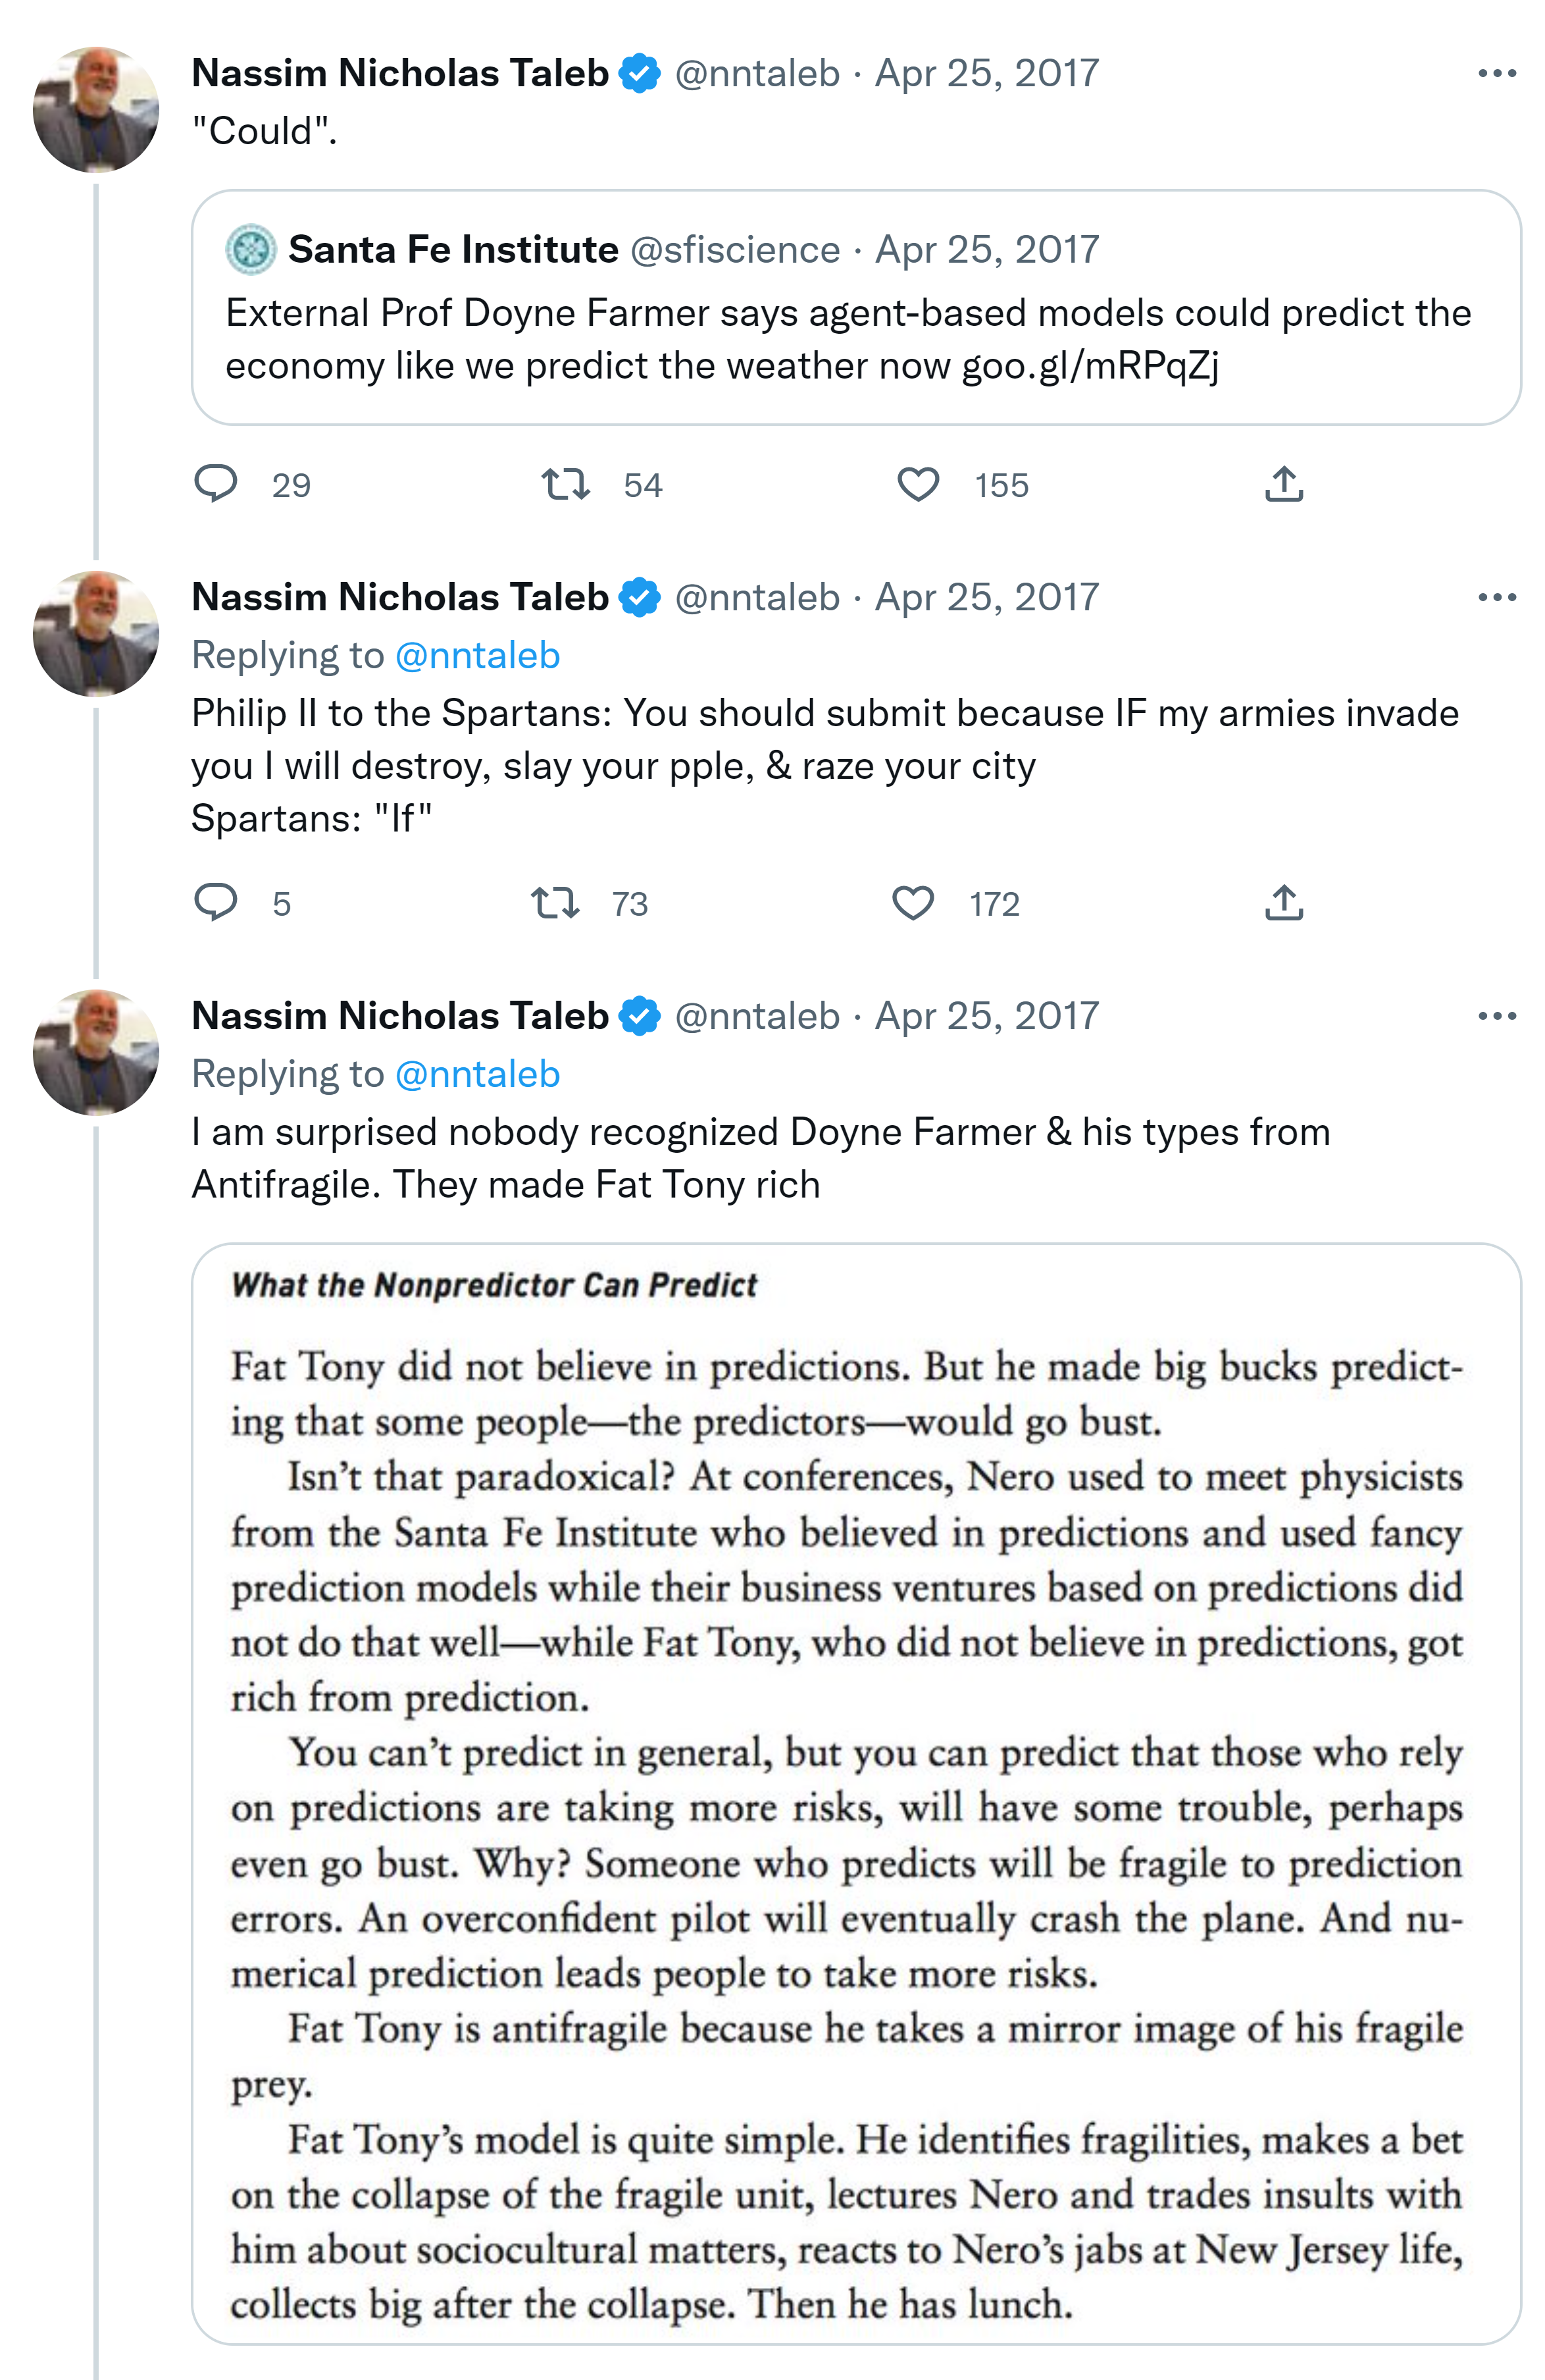The width and height of the screenshot is (1545, 2380).
Task: Retweet the "Could" tweet
Action: pos(565,484)
